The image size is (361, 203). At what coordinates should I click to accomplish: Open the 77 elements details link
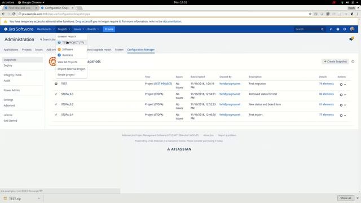pos(326,114)
